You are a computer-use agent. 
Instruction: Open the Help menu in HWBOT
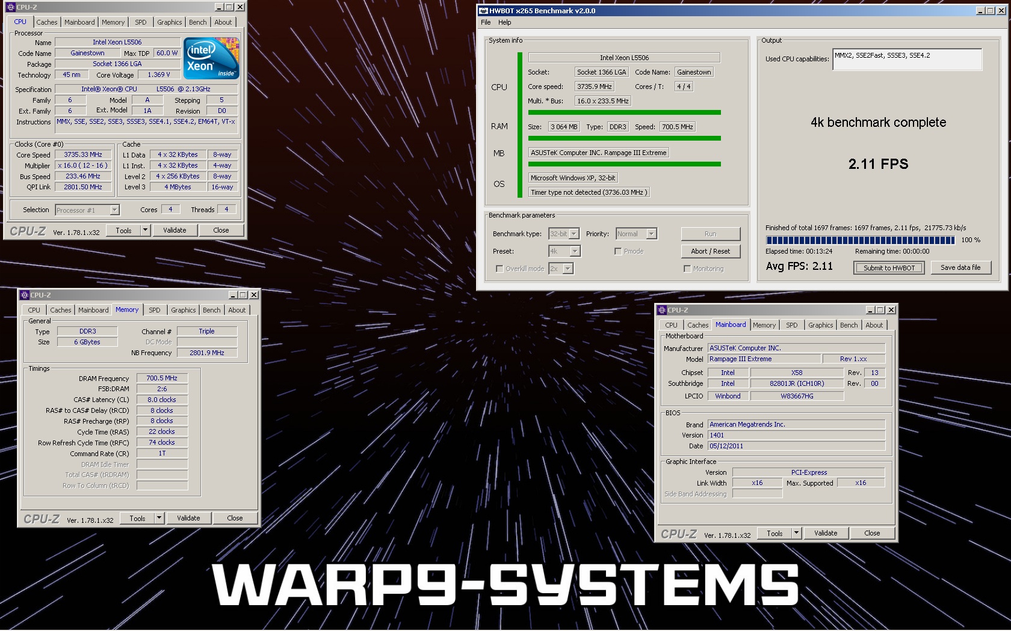(504, 22)
